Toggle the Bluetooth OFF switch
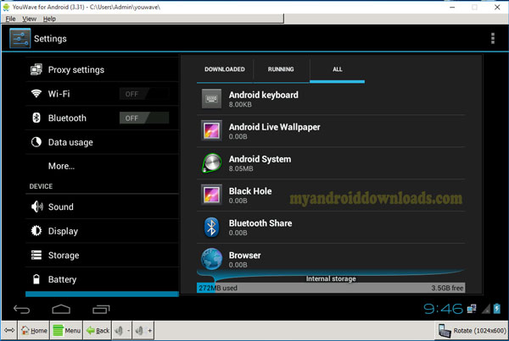This screenshot has height=341, width=509. 144,118
